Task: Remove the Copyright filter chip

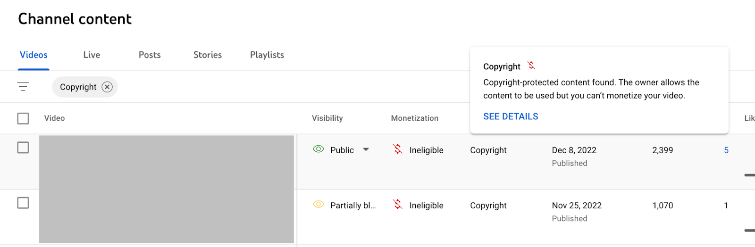Action: pyautogui.click(x=107, y=87)
